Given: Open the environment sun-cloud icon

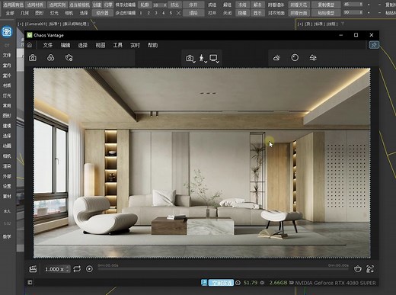Looking at the screenshot, I should [276, 58].
